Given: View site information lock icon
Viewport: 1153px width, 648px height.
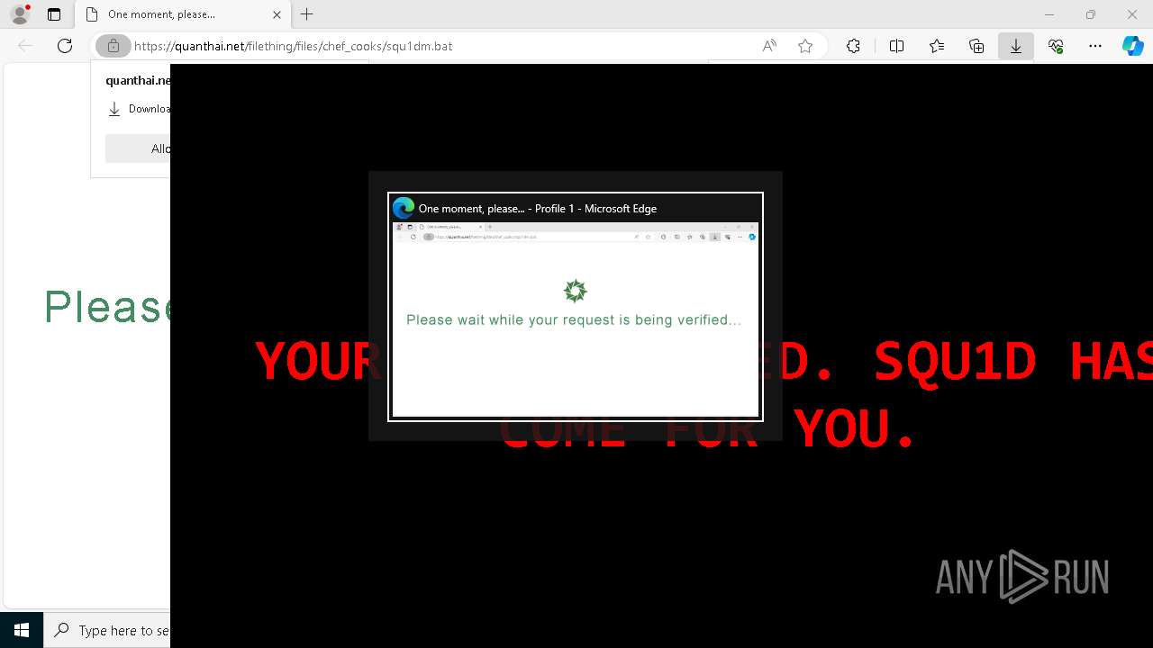Looking at the screenshot, I should click(x=113, y=46).
